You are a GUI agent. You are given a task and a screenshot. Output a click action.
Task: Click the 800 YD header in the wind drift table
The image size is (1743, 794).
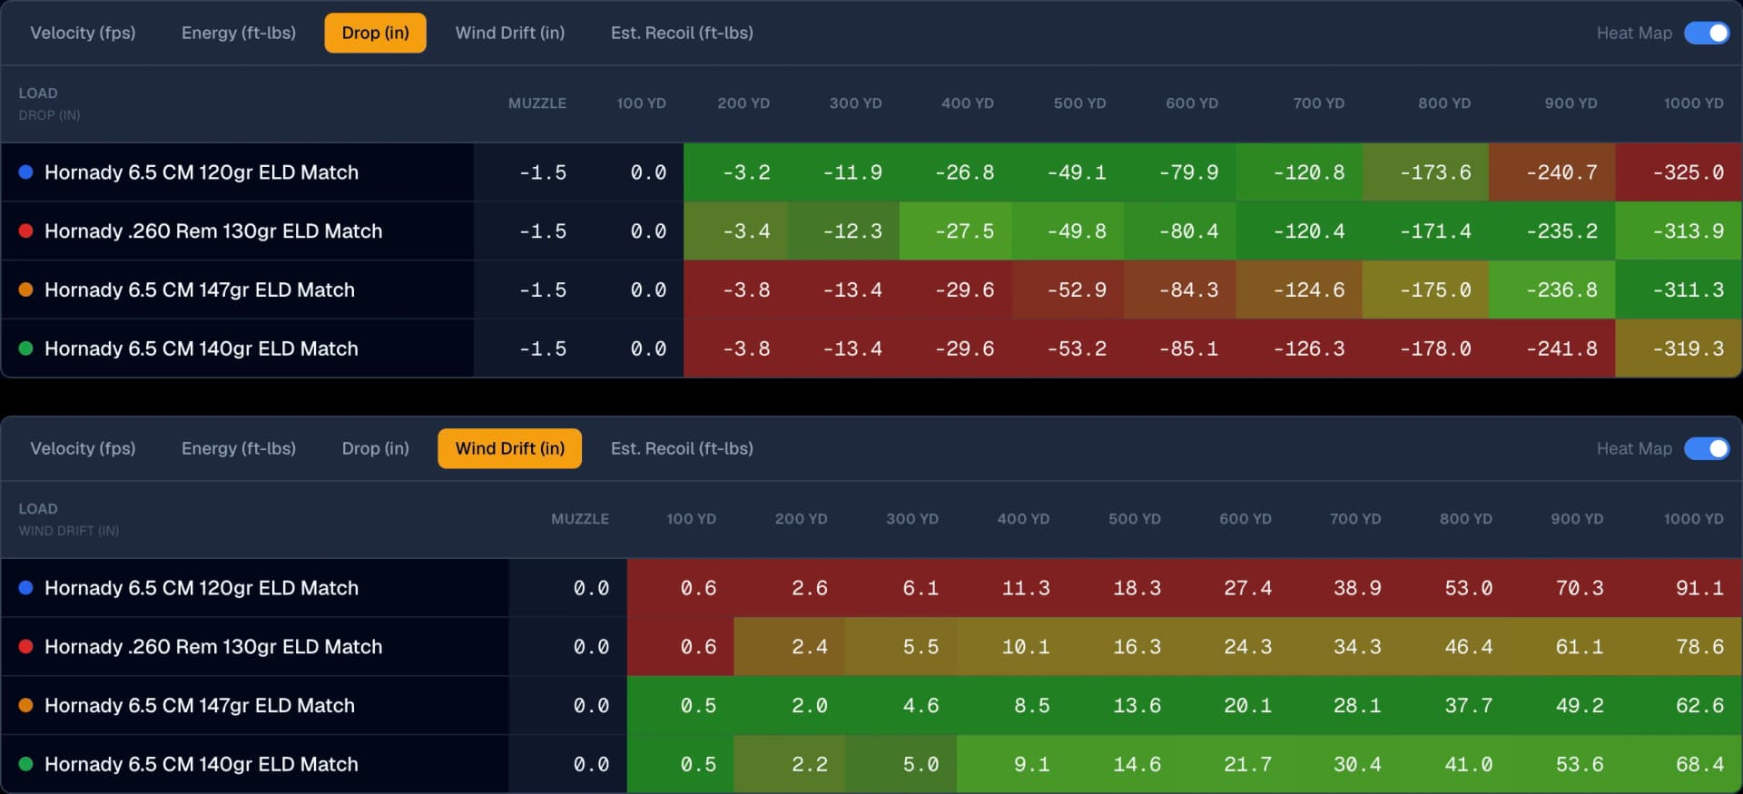pyautogui.click(x=1466, y=519)
